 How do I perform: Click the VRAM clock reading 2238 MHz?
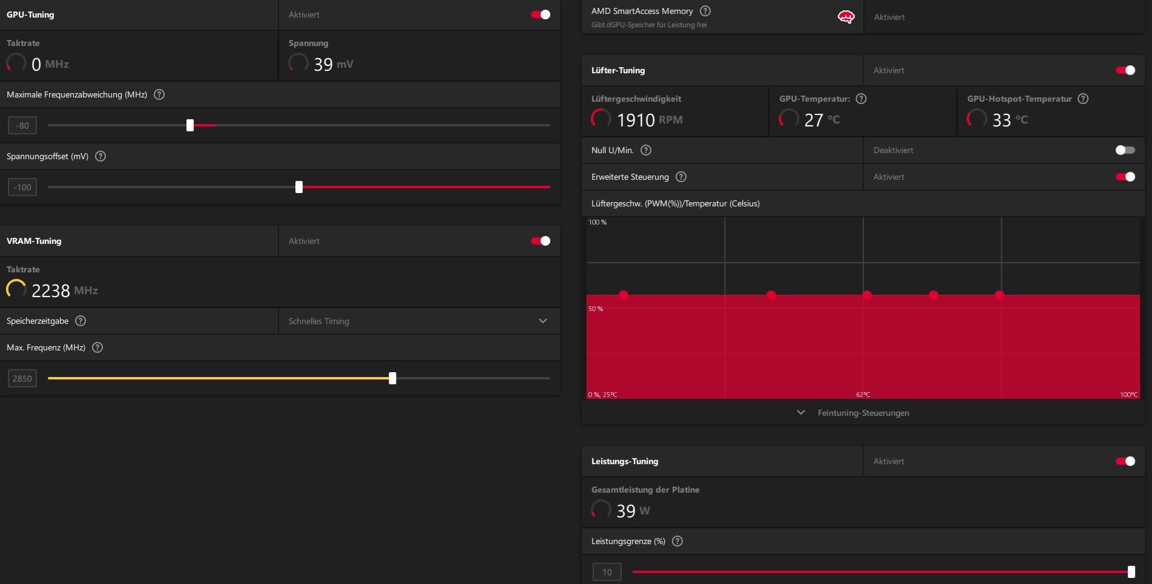tap(65, 290)
